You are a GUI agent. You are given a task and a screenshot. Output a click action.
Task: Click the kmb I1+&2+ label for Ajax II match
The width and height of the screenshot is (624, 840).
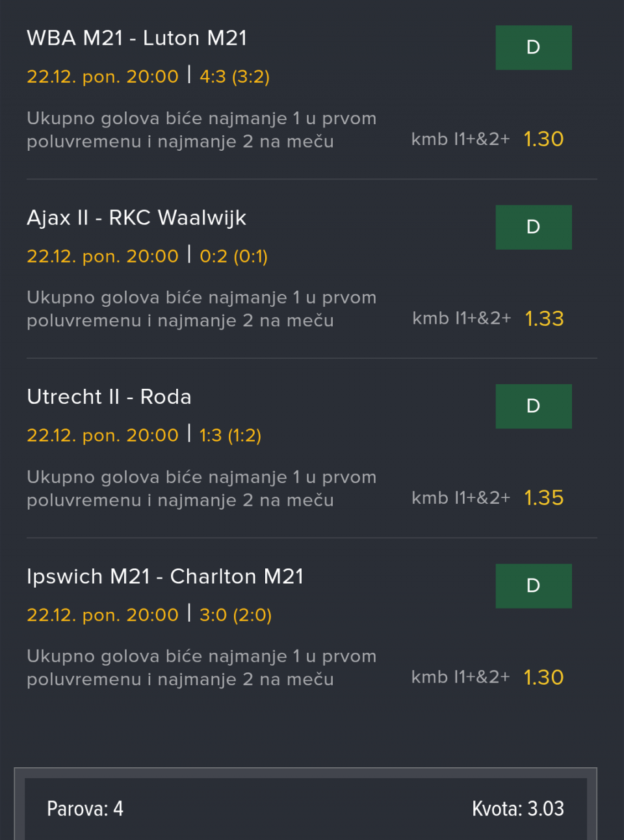(x=461, y=319)
